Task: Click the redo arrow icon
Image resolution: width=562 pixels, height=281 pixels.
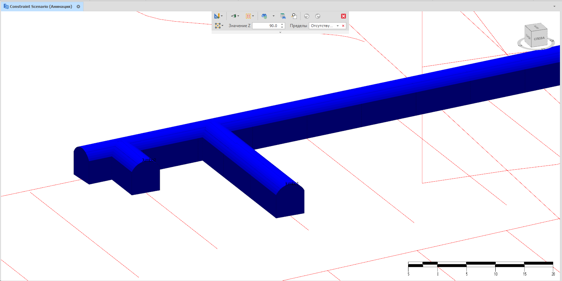Action: pyautogui.click(x=318, y=16)
